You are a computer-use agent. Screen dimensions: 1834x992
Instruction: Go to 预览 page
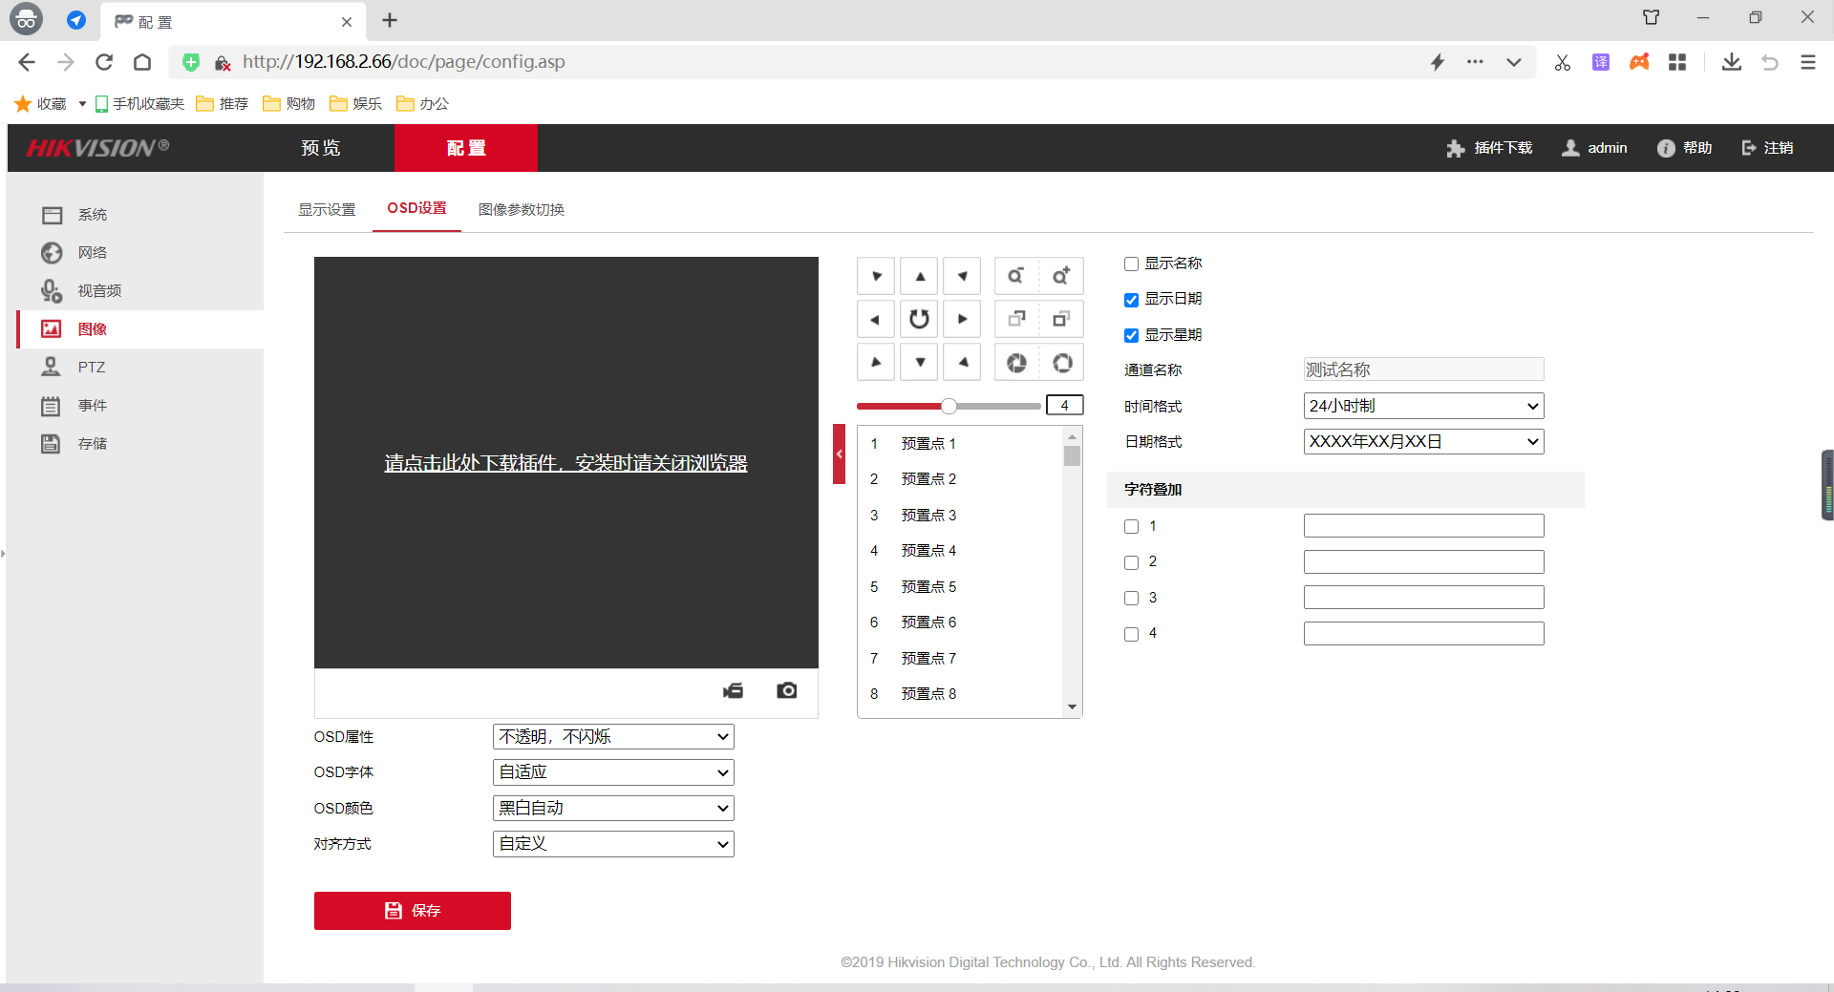[x=321, y=148]
